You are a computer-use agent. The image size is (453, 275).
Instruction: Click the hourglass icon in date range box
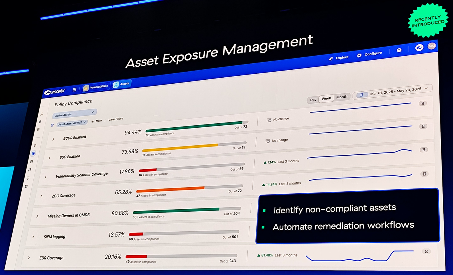coord(361,95)
